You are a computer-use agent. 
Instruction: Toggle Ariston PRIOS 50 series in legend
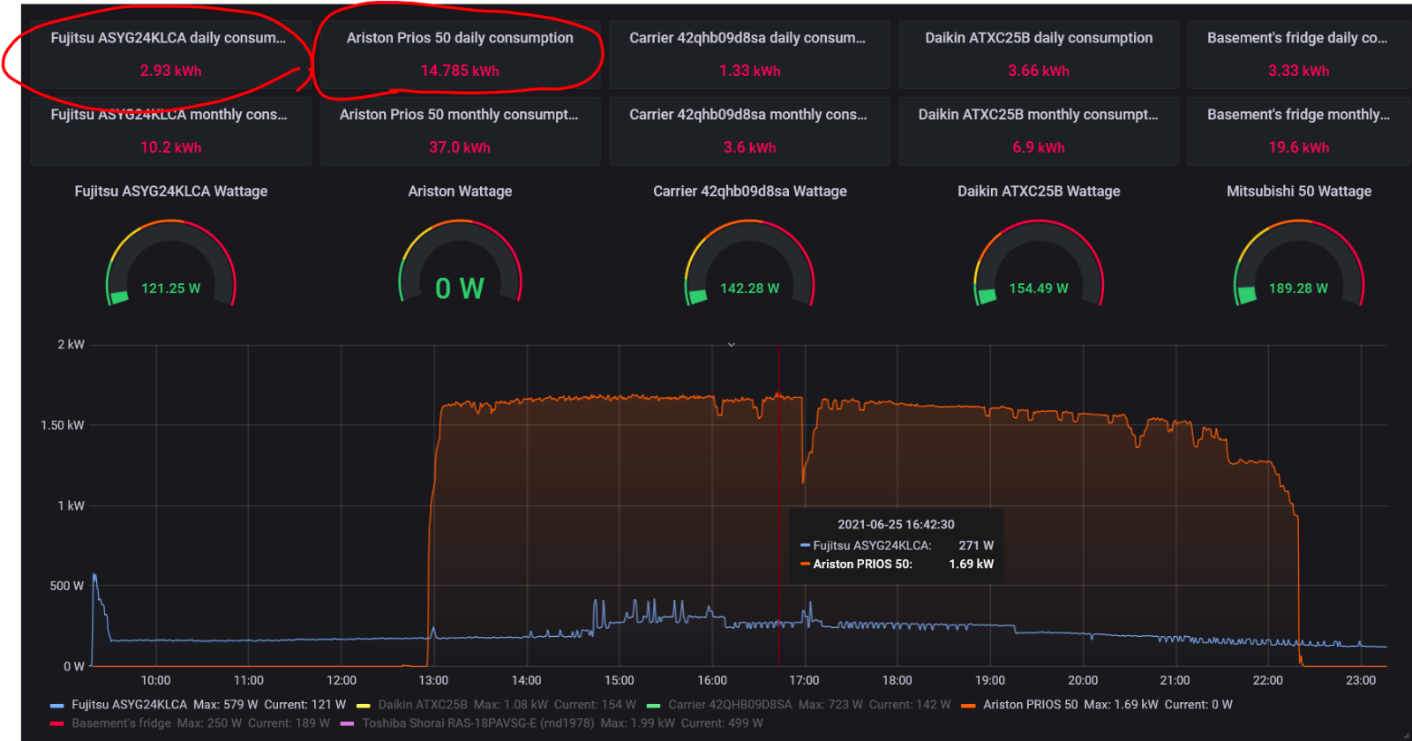coord(1031,705)
